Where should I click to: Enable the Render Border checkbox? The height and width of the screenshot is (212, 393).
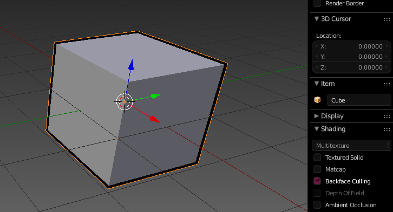pyautogui.click(x=317, y=3)
